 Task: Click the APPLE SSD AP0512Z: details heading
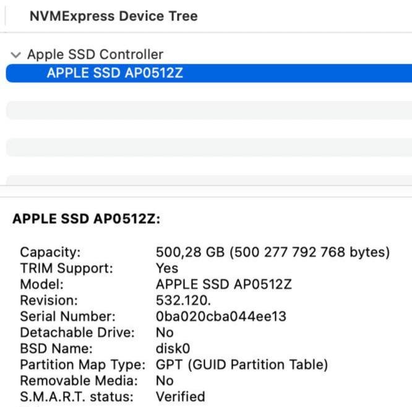(87, 218)
